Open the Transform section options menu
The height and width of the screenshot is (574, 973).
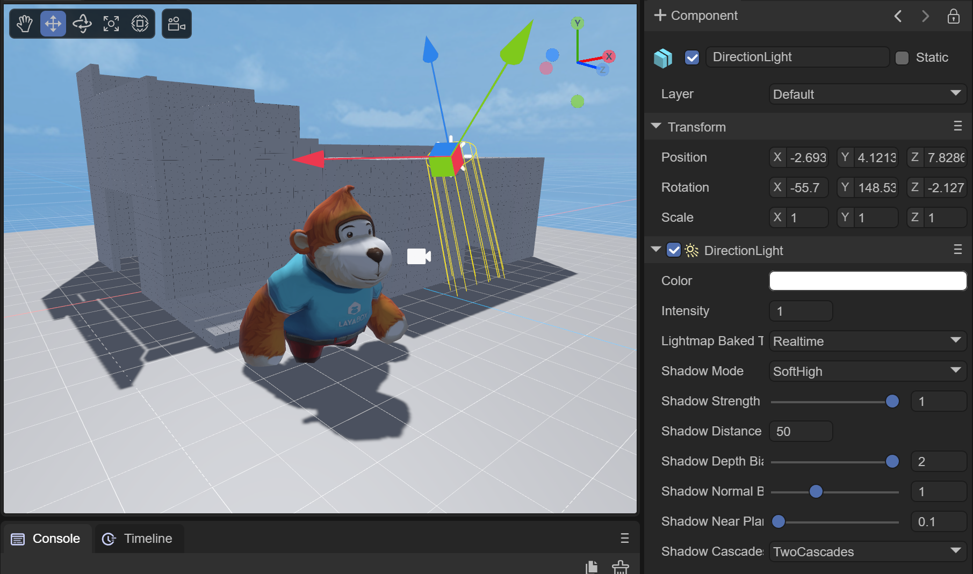[957, 126]
